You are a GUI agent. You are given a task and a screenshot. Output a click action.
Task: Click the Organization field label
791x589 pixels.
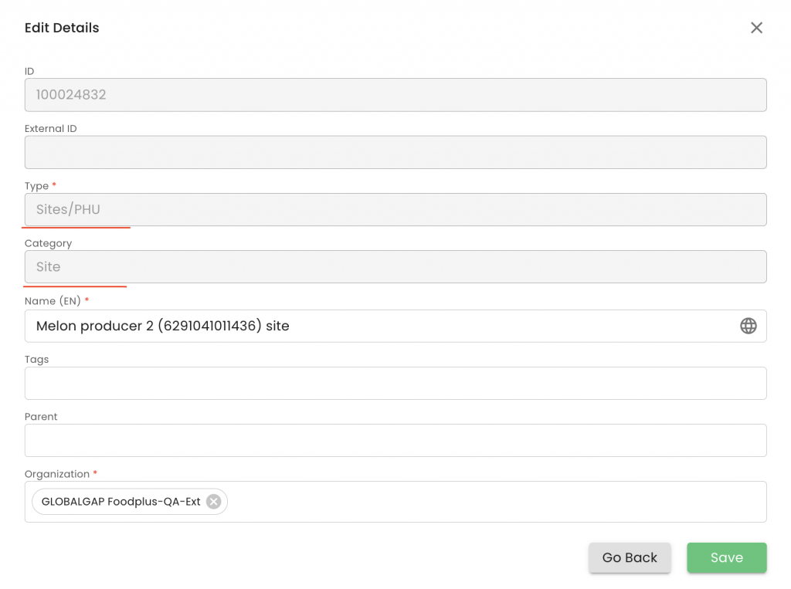tap(57, 474)
